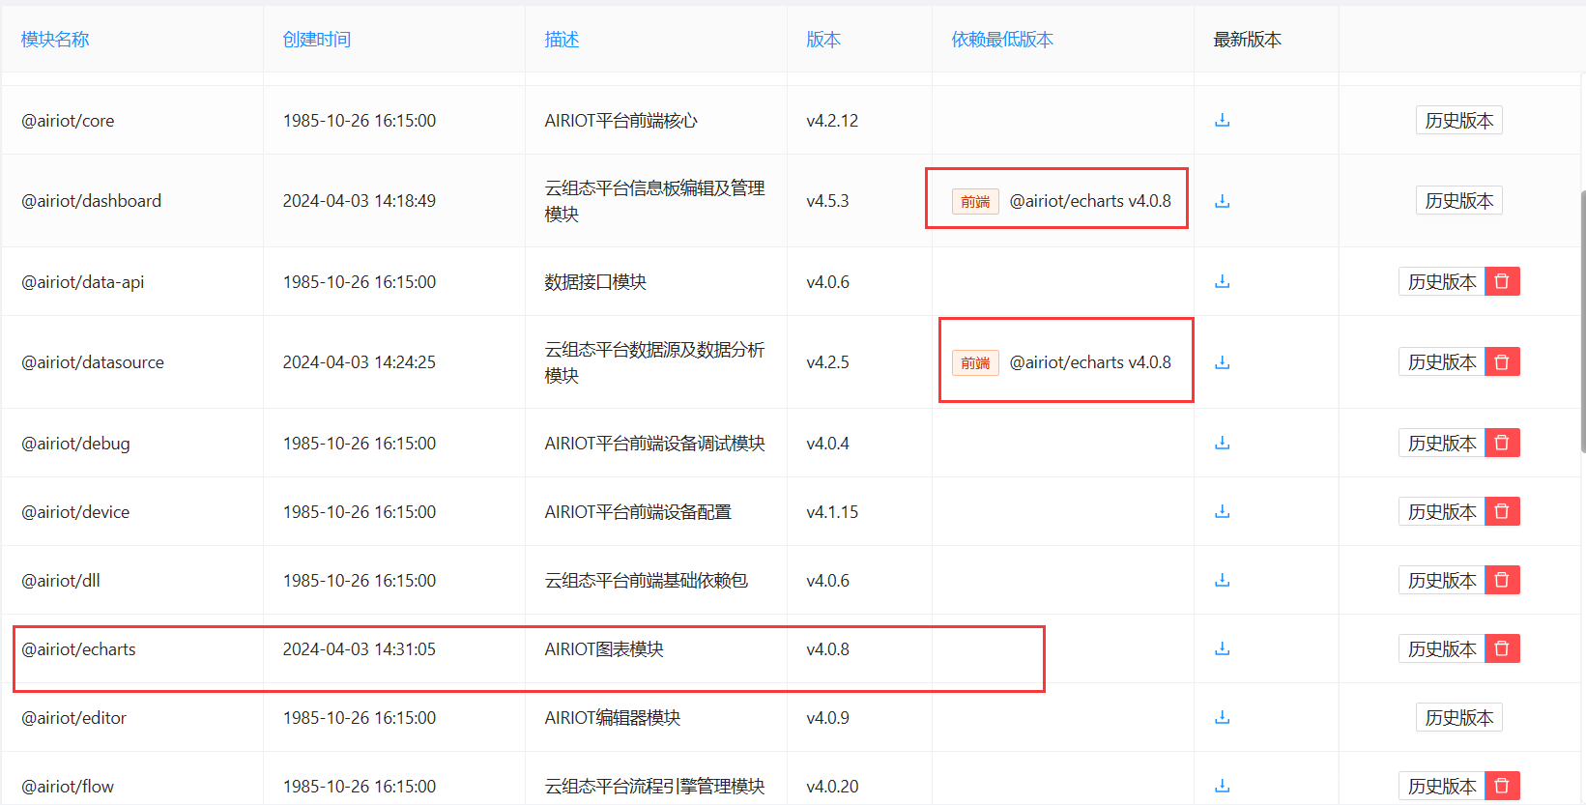Select the @airiot/dashboard module name

(x=92, y=201)
